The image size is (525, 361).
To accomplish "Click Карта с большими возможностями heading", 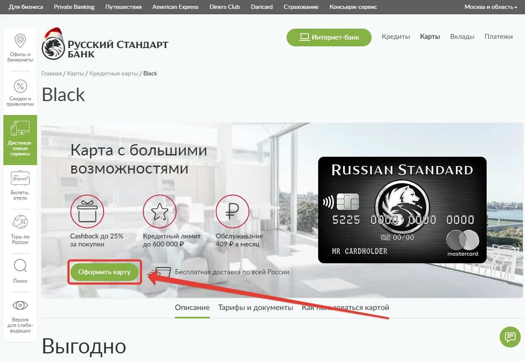I will click(139, 160).
